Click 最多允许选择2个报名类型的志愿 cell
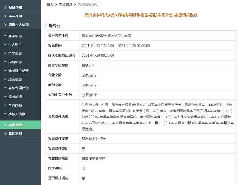Image resolution: width=239 pixels, height=185 pixels. click(158, 35)
